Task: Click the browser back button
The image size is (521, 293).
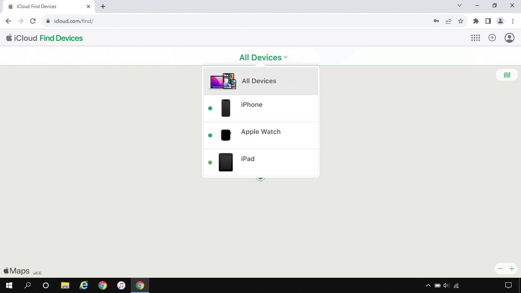Action: pos(8,21)
